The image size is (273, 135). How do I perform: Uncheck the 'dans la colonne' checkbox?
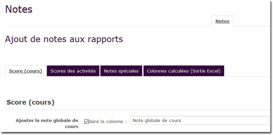(x=86, y=121)
